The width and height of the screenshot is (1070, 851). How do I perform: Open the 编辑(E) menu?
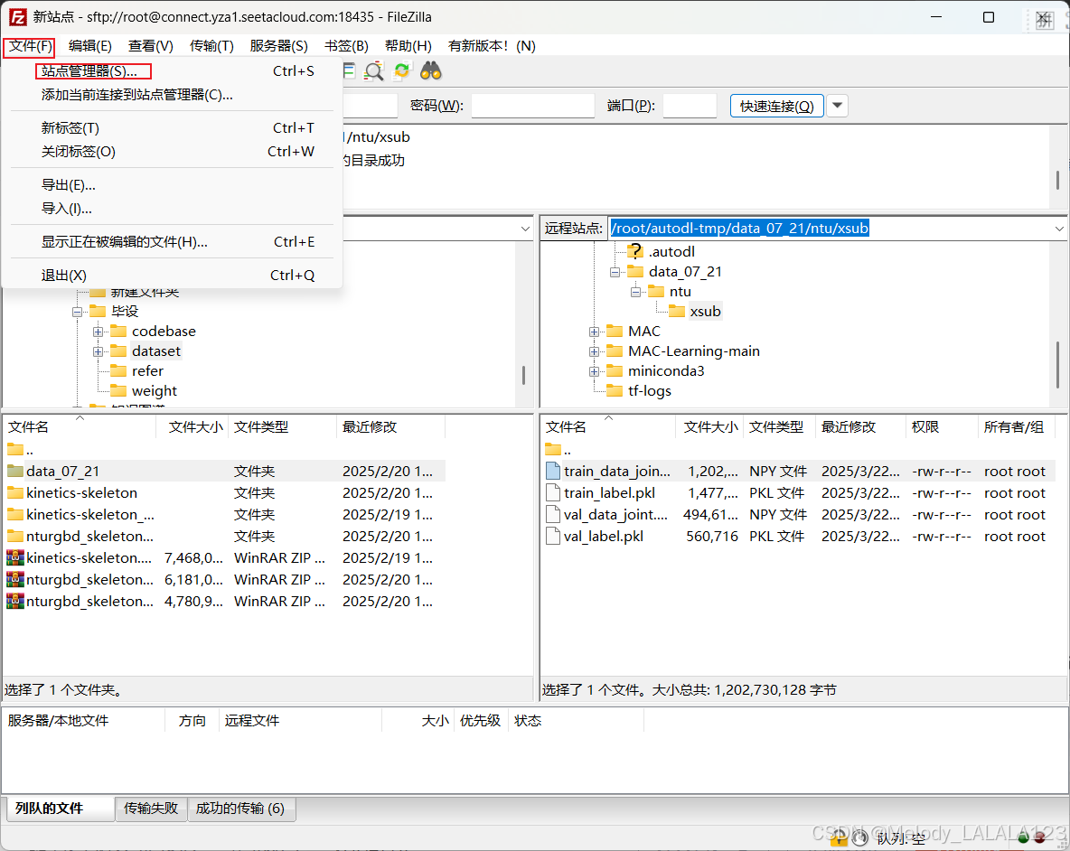click(x=90, y=46)
